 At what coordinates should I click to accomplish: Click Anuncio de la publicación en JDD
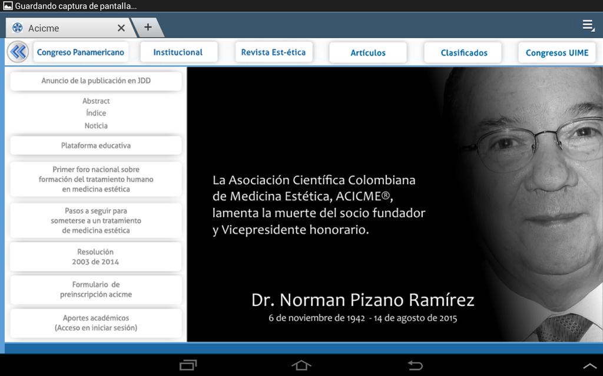coord(96,80)
